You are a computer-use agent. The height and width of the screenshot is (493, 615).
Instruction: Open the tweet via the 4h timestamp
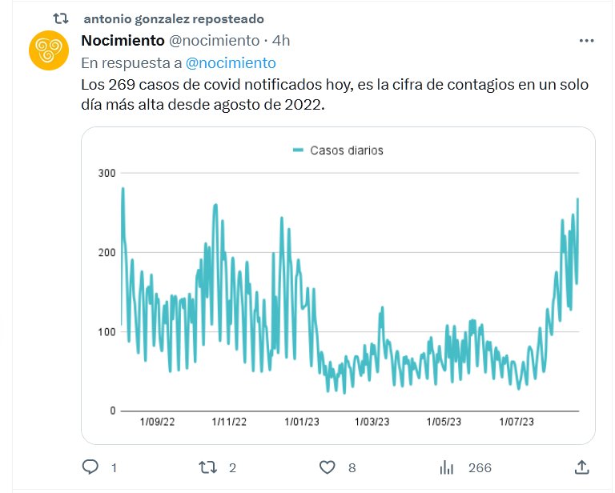[x=281, y=40]
